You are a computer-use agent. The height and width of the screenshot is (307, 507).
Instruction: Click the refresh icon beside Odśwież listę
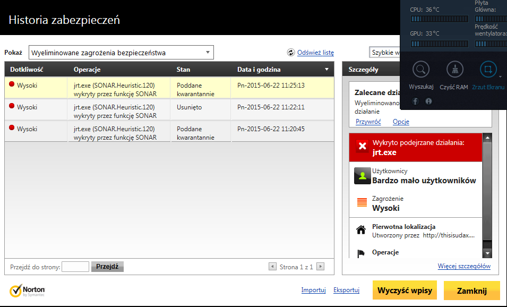[291, 53]
